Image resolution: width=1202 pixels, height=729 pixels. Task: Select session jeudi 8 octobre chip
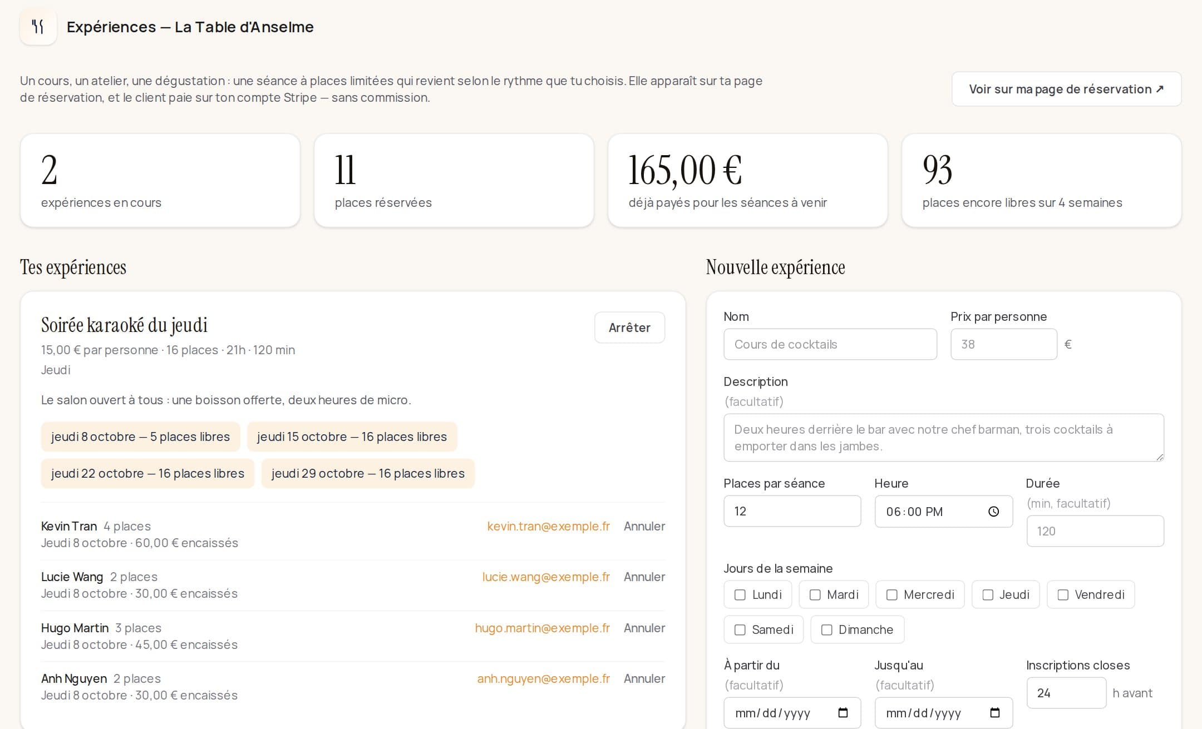tap(140, 437)
